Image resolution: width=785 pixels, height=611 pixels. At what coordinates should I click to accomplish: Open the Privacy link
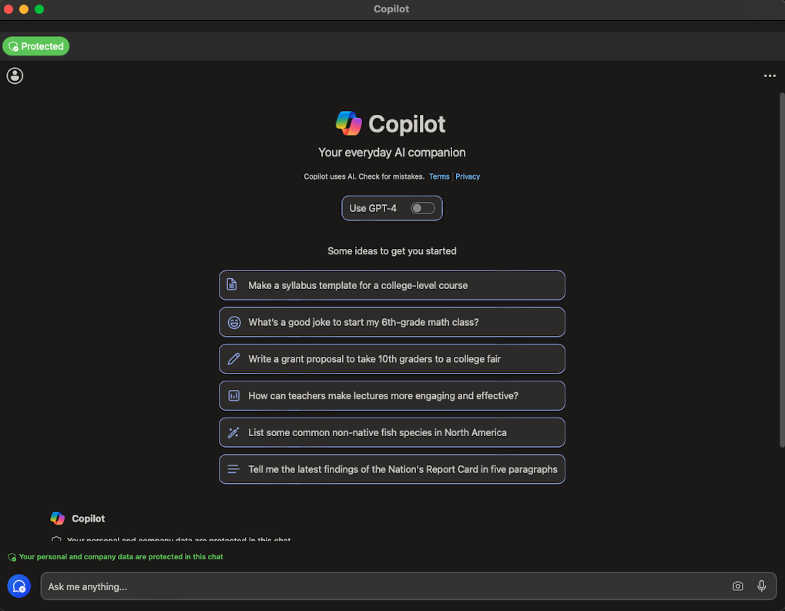467,176
